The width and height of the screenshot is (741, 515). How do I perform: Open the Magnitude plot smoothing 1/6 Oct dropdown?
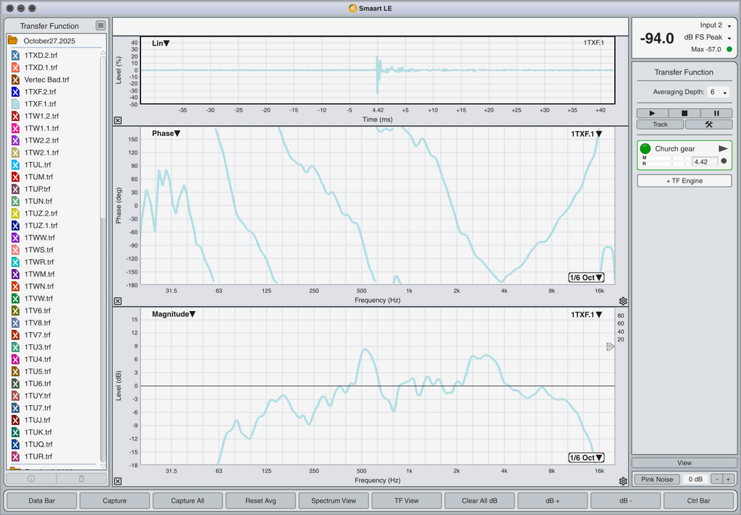[586, 458]
